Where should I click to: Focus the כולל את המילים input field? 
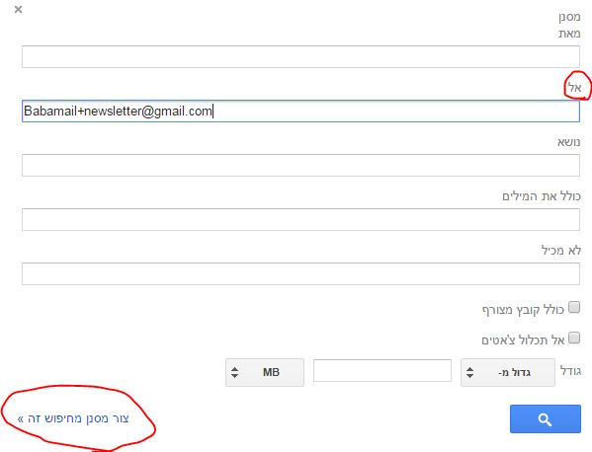click(x=300, y=219)
